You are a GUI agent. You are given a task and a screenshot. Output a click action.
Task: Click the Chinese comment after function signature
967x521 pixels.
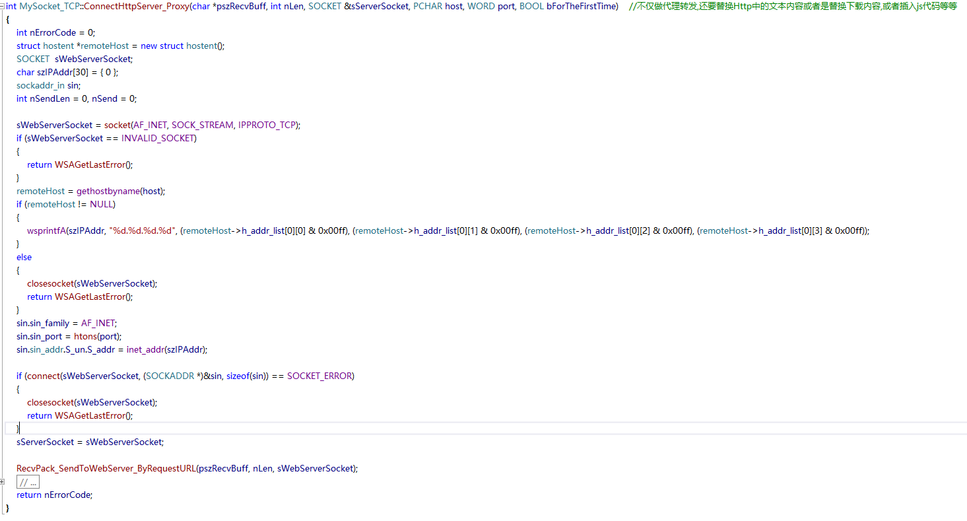pos(793,7)
